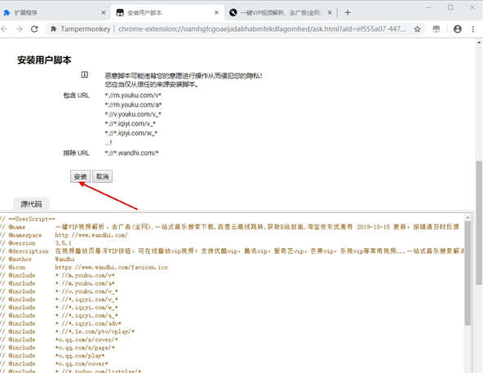483x373 pixels.
Task: Click the source code pane scrollbar thumb
Action: click(x=467, y=273)
